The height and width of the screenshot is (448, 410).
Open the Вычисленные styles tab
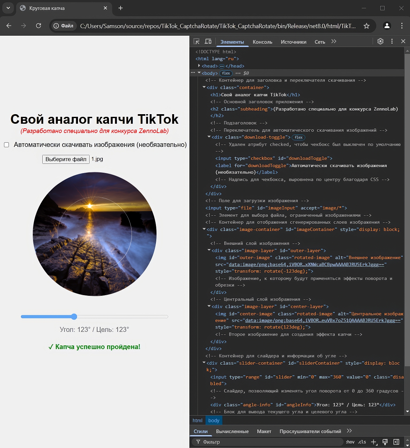pyautogui.click(x=232, y=431)
